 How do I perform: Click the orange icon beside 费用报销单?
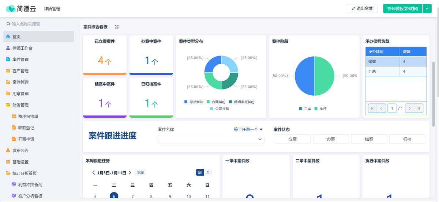pyautogui.click(x=14, y=116)
